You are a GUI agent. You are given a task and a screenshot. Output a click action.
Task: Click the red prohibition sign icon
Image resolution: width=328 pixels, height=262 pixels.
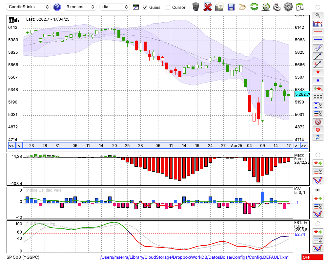318,122
